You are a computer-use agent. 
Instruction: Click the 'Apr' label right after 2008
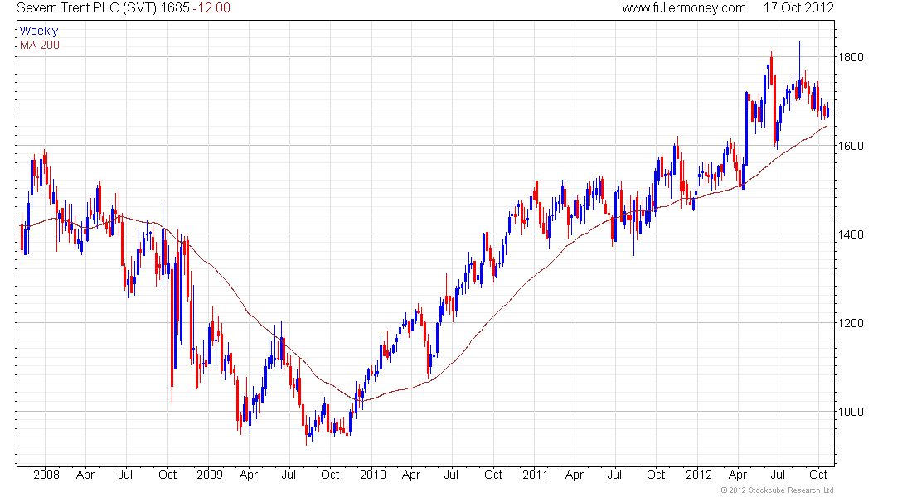click(x=85, y=475)
